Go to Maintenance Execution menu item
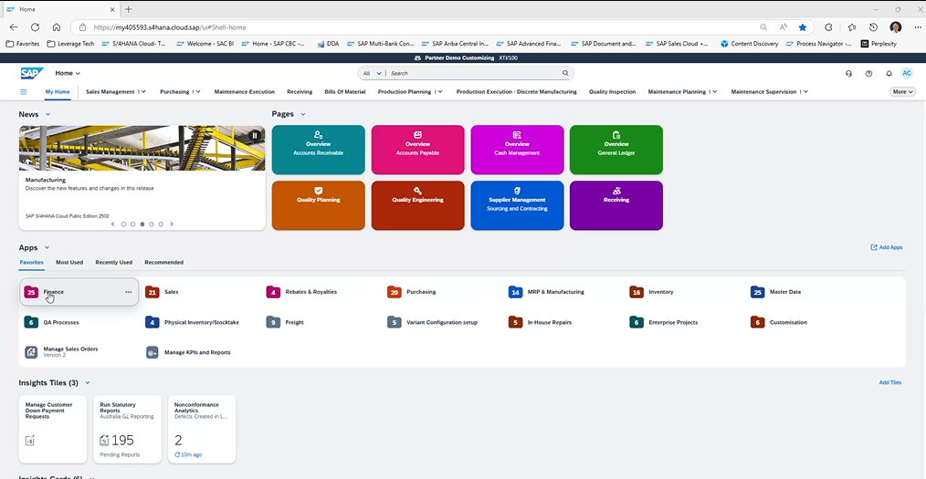Viewport: 926px width, 479px height. coord(245,92)
